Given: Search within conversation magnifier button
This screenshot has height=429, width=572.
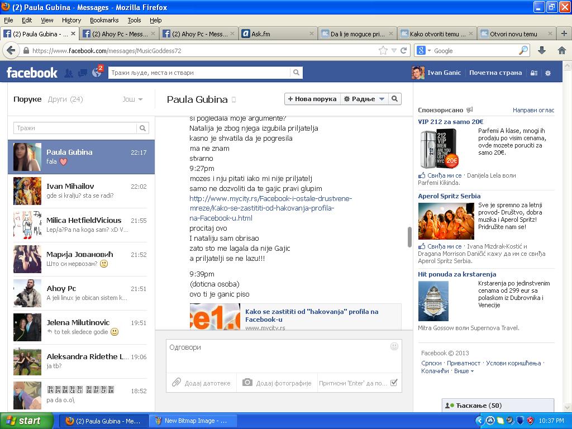Looking at the screenshot, I should 394,99.
